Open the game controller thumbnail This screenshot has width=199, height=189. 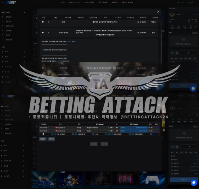152,179
